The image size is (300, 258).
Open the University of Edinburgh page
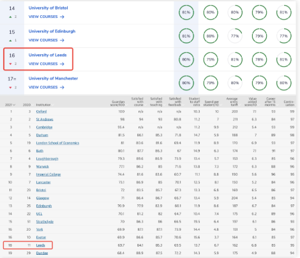[x=52, y=31]
